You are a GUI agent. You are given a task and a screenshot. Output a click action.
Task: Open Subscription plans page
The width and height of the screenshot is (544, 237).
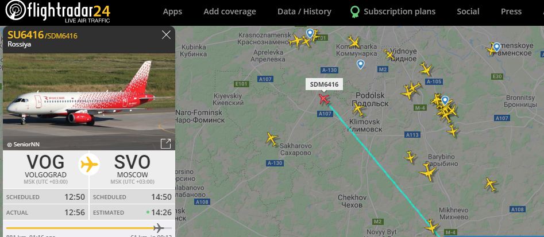point(393,12)
